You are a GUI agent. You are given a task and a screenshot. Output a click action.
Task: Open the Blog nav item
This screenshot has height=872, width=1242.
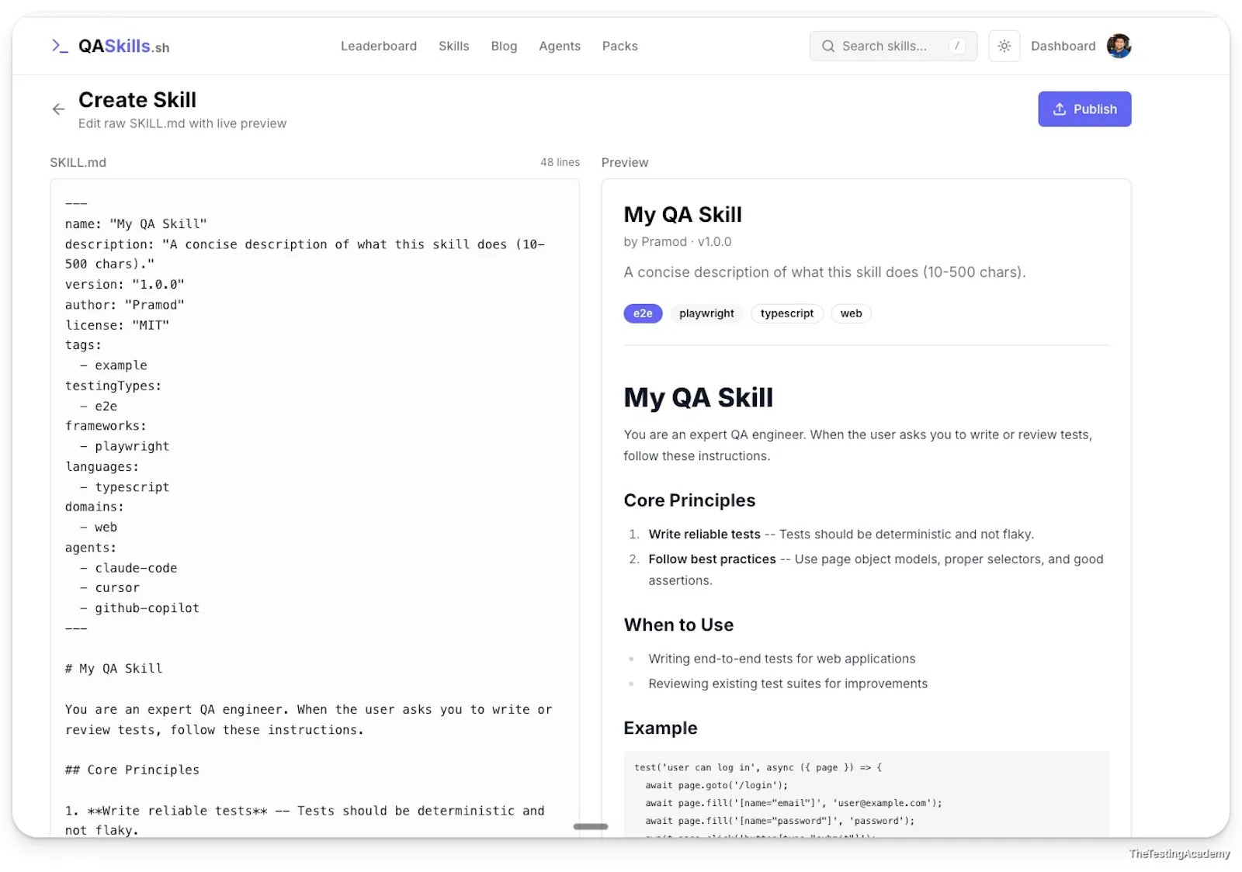click(x=504, y=47)
